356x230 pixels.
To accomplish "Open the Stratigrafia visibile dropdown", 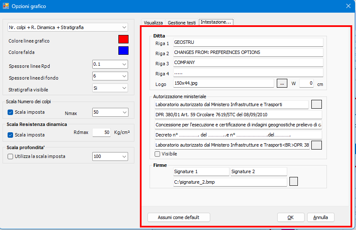I will point(110,88).
